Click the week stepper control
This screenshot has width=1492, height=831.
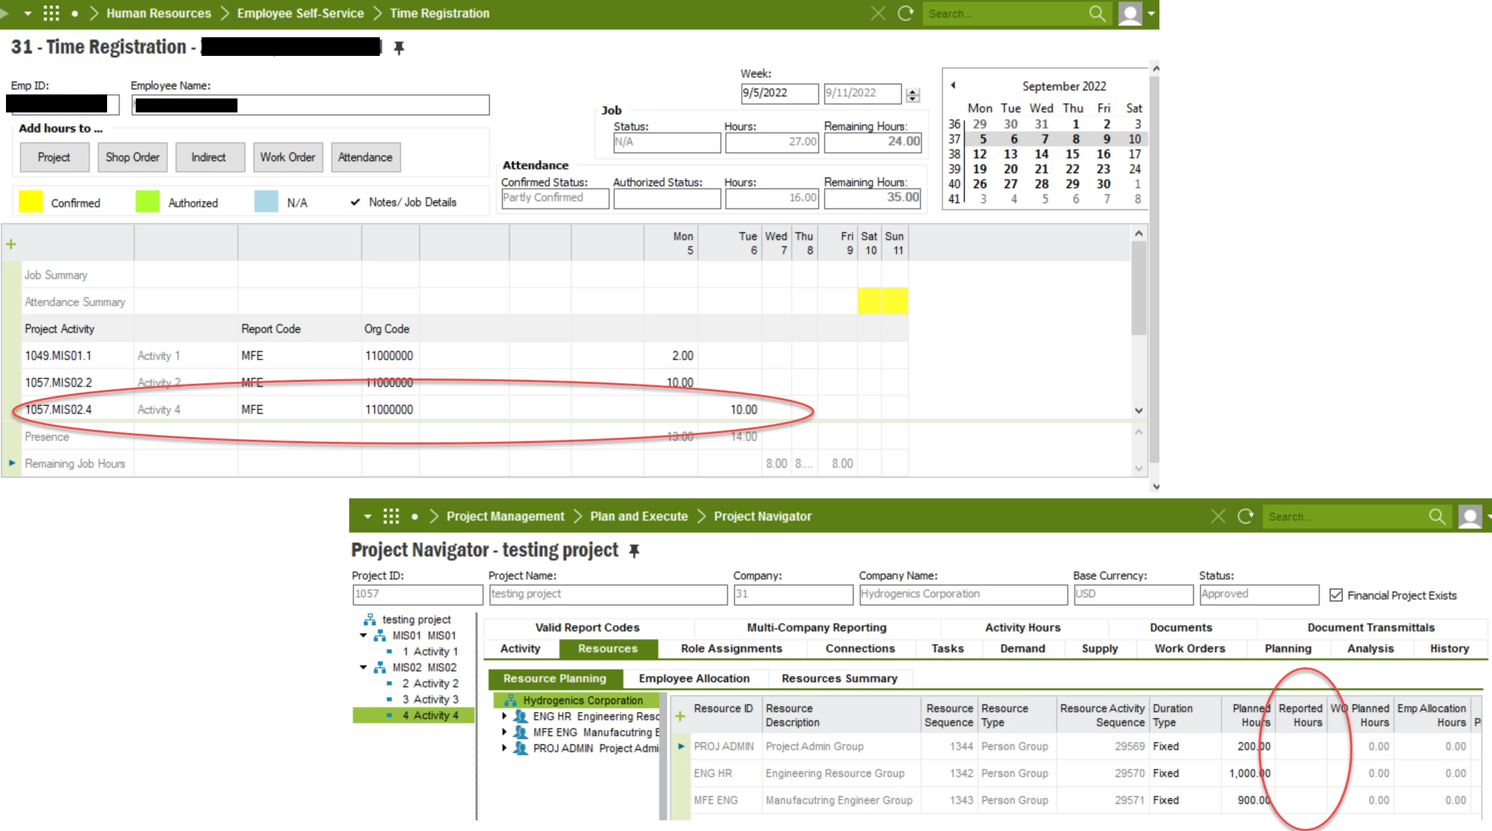[x=913, y=94]
